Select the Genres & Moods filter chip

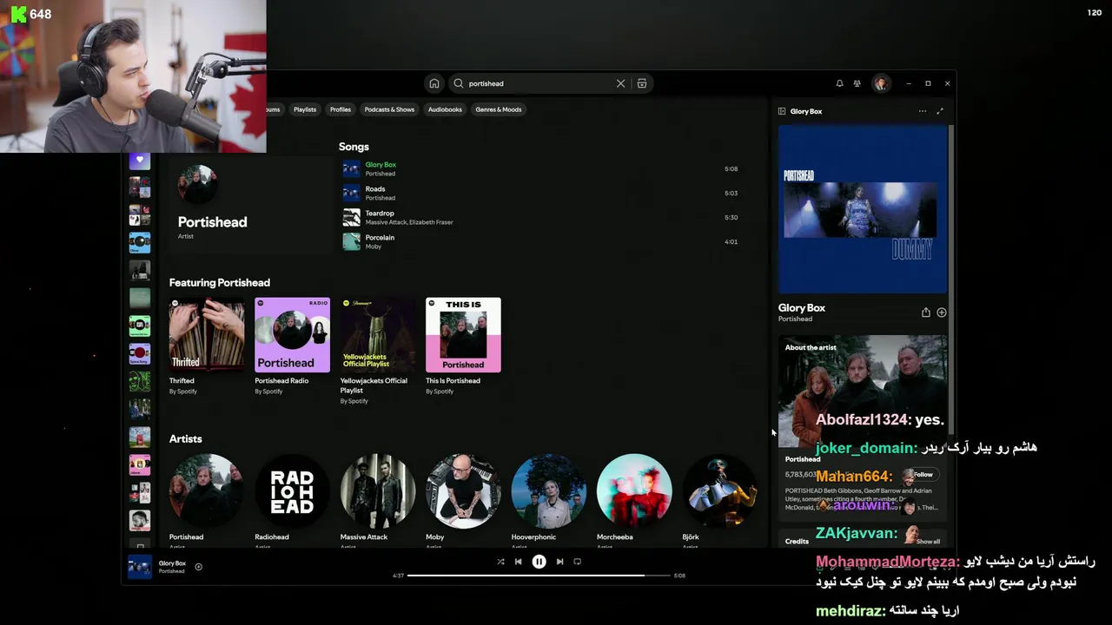coord(499,109)
